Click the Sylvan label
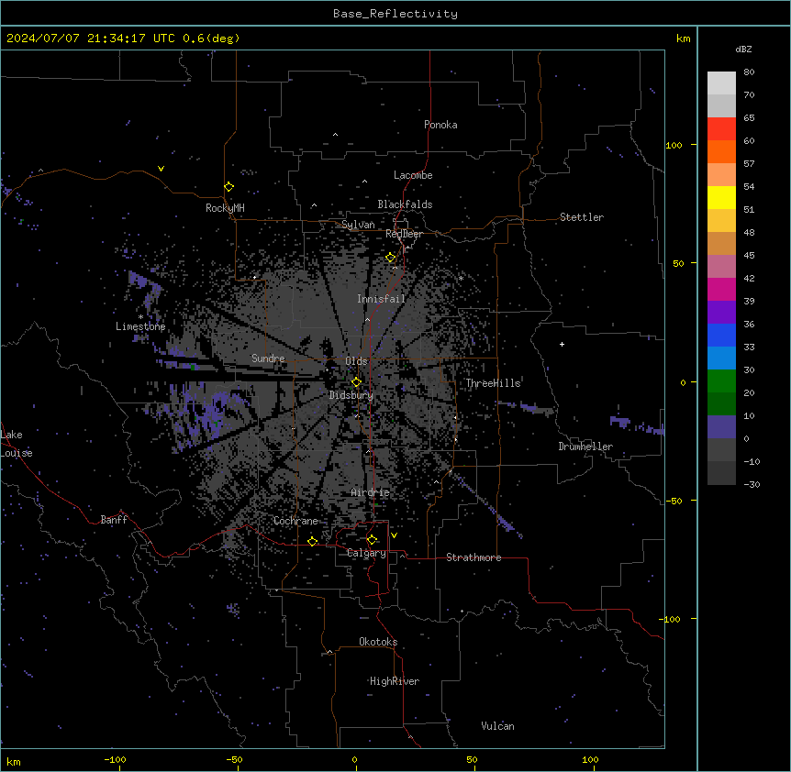 (358, 225)
